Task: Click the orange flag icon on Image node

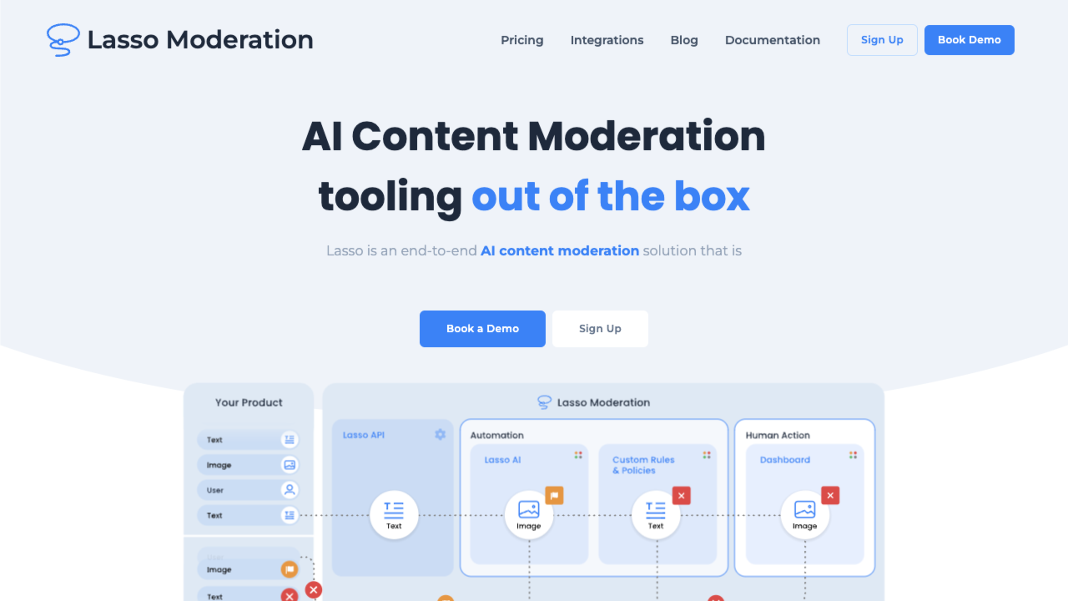Action: [555, 495]
